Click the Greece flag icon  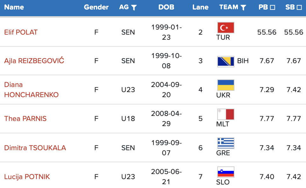[x=226, y=143]
